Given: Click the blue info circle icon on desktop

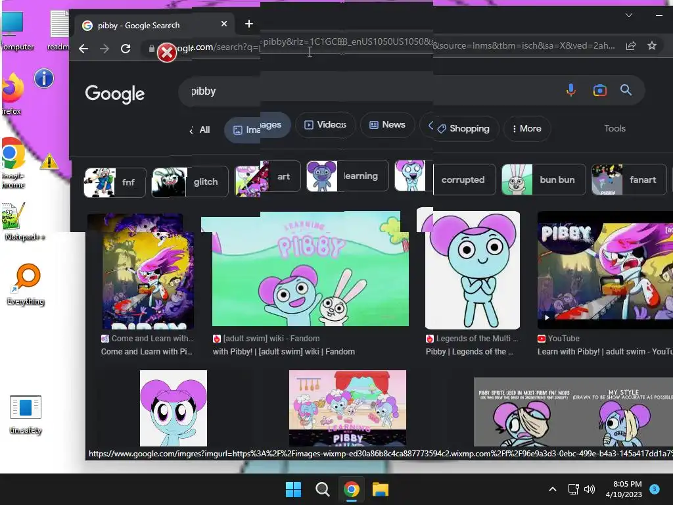Looking at the screenshot, I should pos(44,79).
